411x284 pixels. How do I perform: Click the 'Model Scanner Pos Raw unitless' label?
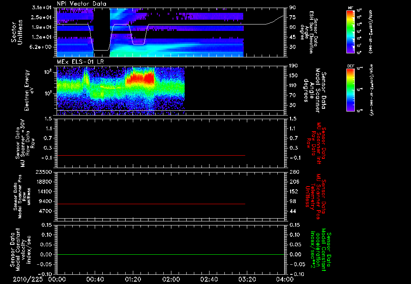point(22,197)
